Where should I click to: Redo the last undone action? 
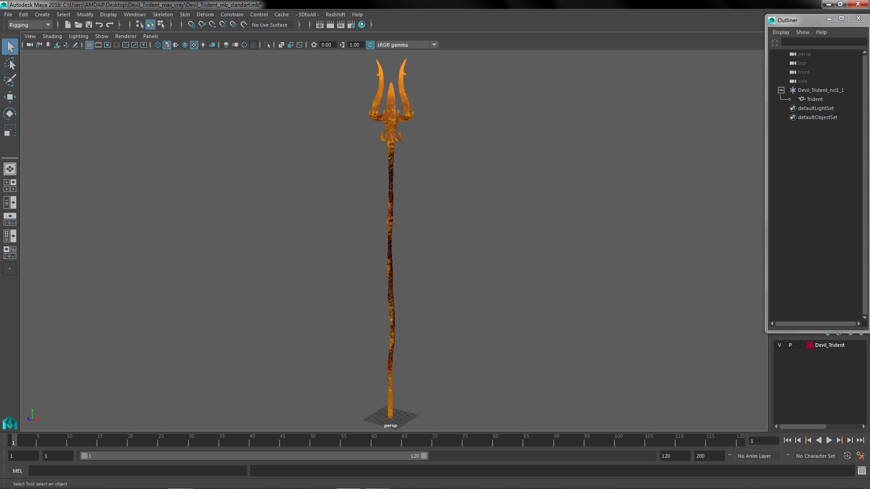[110, 25]
